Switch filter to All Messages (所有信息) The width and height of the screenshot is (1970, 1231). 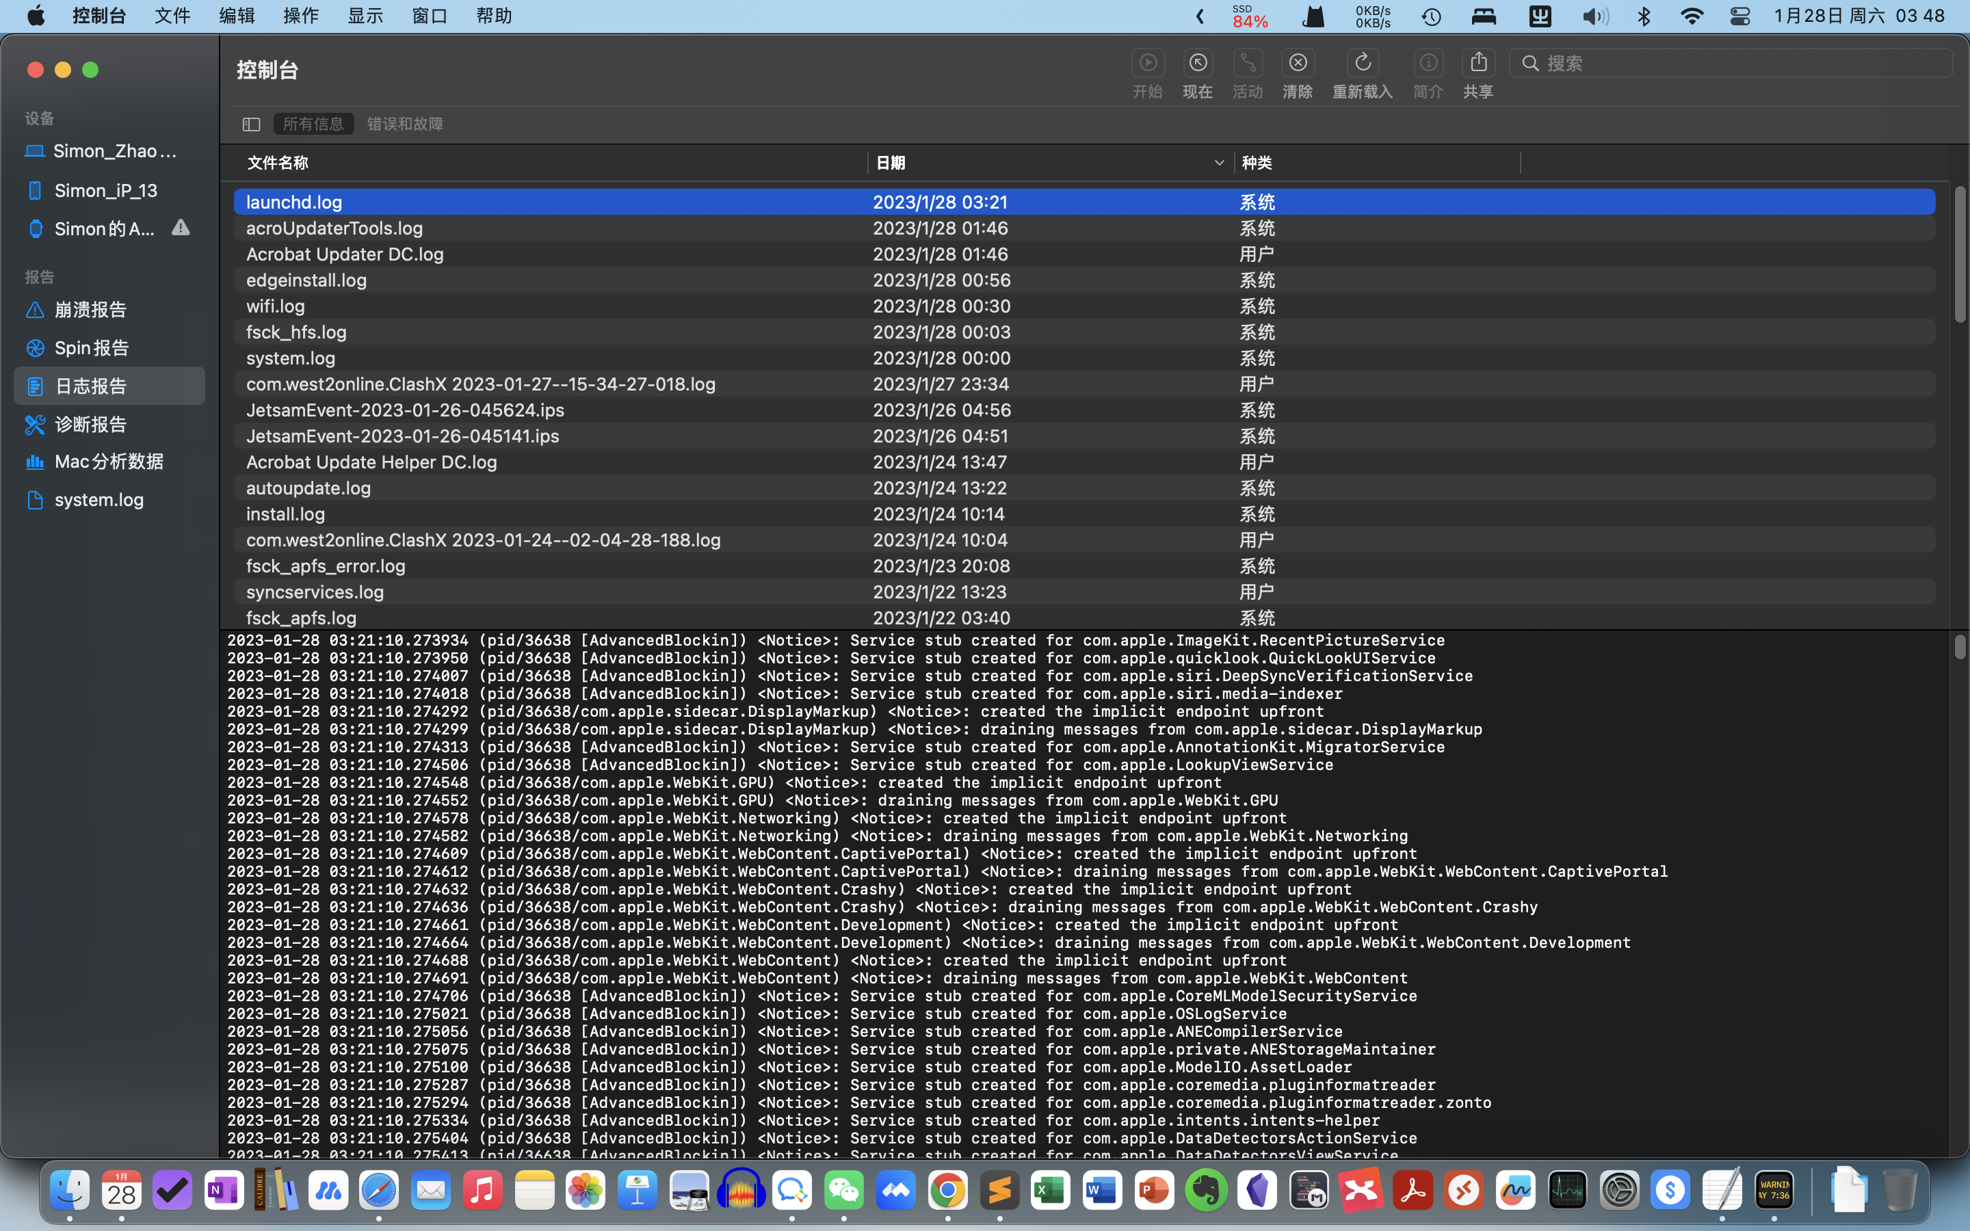point(313,124)
